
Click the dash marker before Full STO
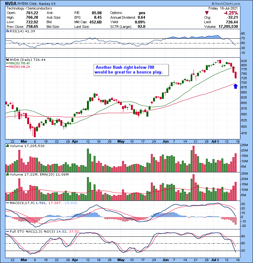coord(7,231)
